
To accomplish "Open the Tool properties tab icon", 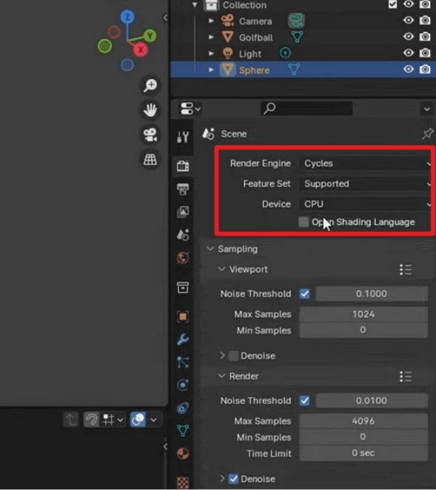I will point(183,137).
